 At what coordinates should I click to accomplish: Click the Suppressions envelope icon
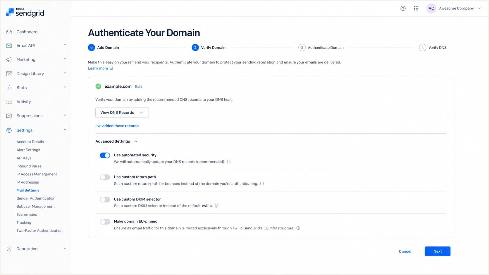click(9, 116)
